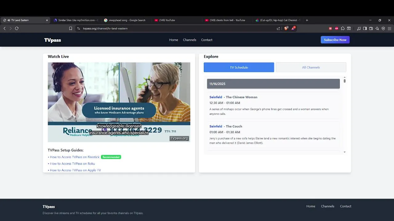Click the 01:00 AM - 01:30 AM time
The height and width of the screenshot is (221, 394).
pos(225,132)
